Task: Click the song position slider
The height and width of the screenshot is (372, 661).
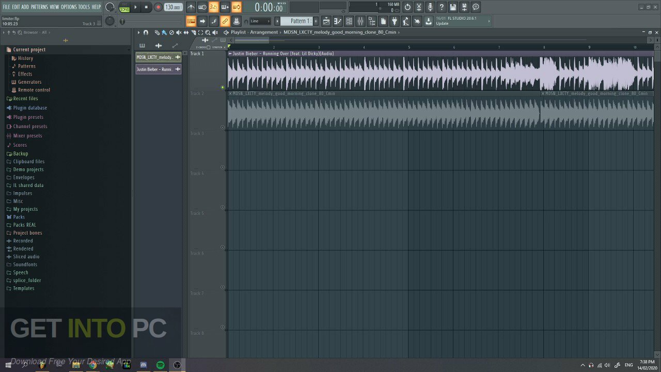Action: (151, 21)
